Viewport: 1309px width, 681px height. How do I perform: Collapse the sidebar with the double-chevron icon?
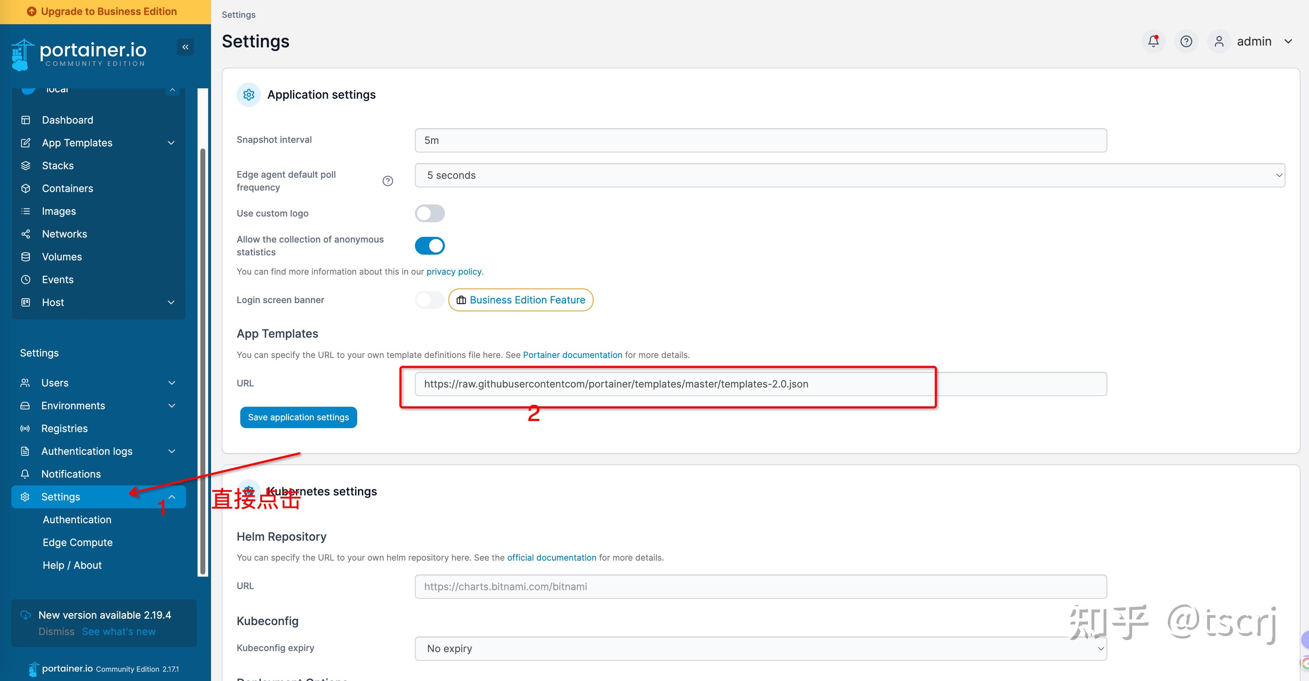point(185,47)
